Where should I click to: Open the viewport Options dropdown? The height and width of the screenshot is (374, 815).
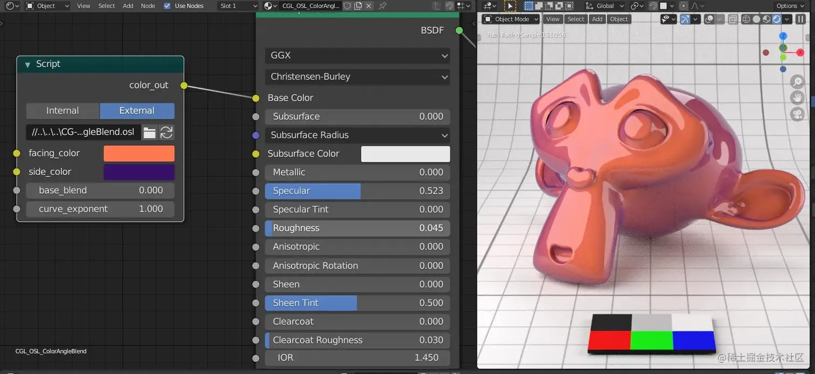791,6
